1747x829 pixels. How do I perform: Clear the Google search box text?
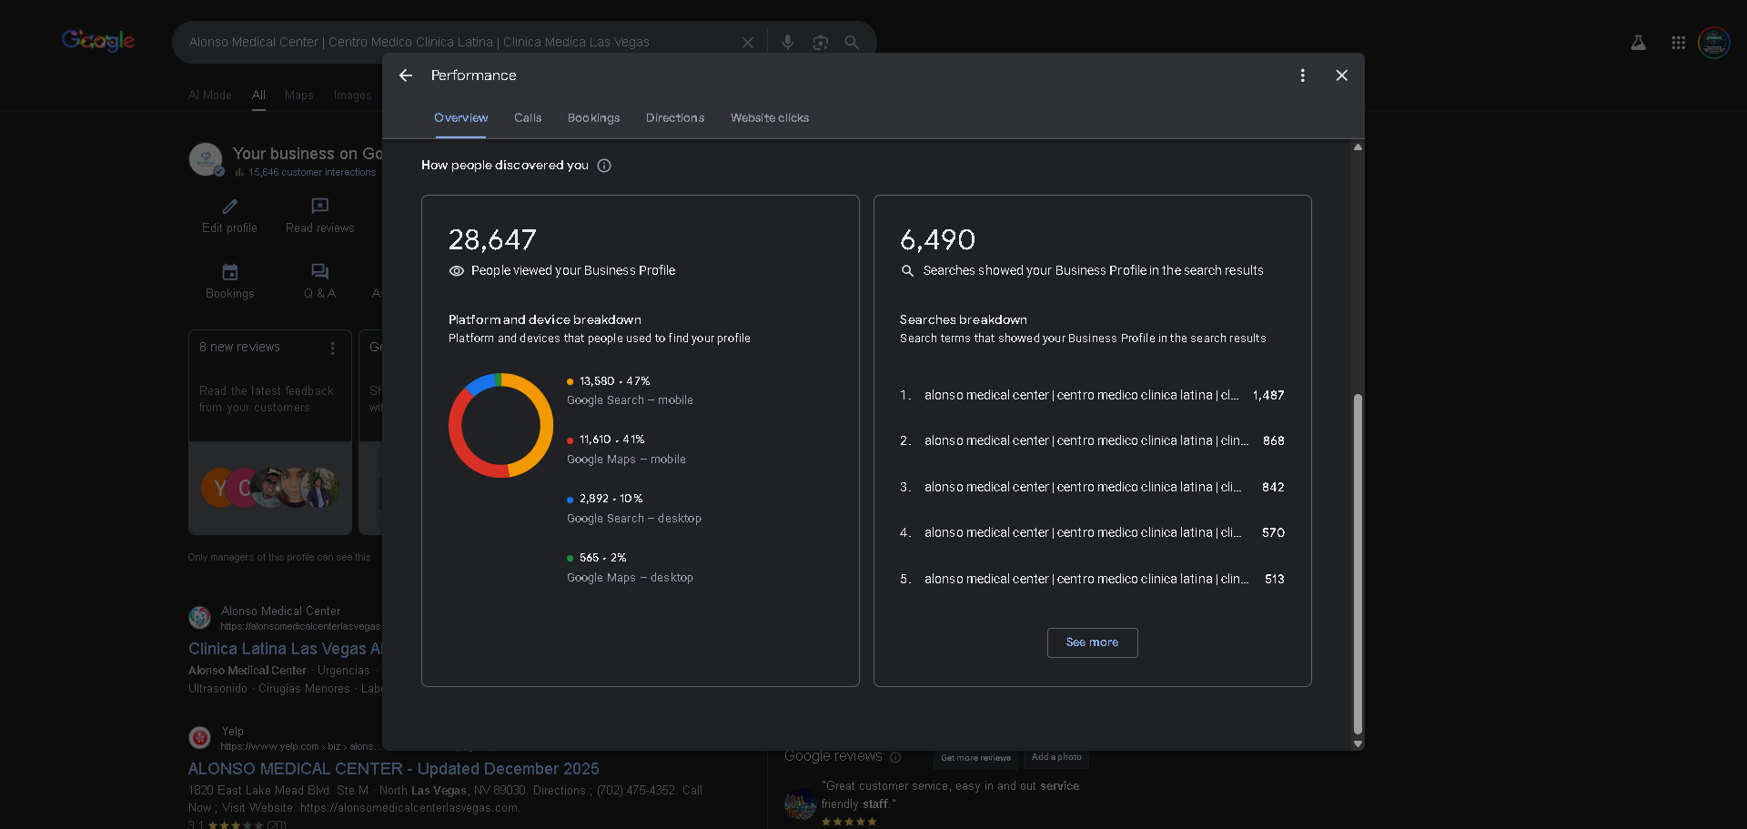747,43
